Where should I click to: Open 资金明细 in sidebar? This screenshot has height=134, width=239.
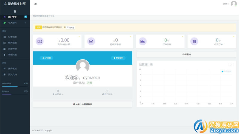12,49
